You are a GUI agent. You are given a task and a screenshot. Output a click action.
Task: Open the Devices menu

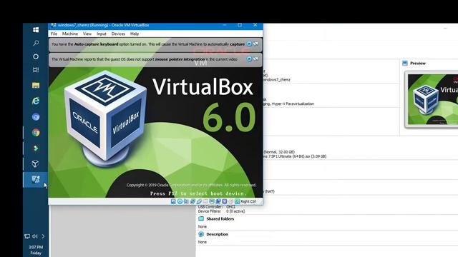click(118, 34)
